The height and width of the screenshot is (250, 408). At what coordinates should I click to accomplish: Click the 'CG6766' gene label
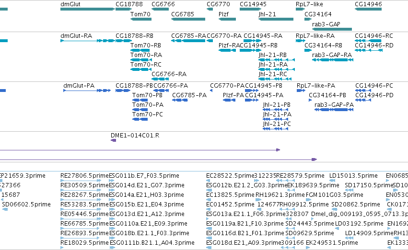coord(163,4)
